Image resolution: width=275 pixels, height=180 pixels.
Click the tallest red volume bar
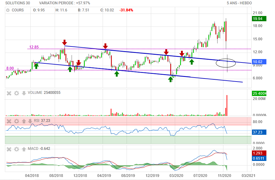click(x=227, y=105)
